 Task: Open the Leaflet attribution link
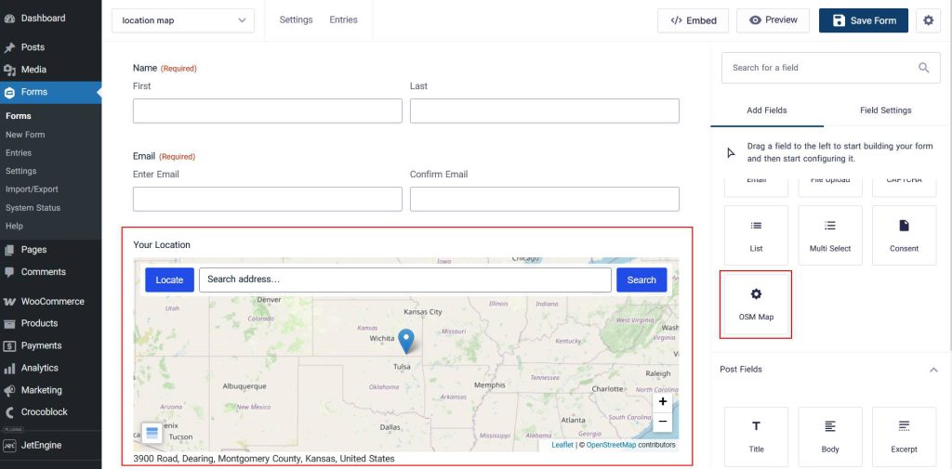click(x=562, y=446)
